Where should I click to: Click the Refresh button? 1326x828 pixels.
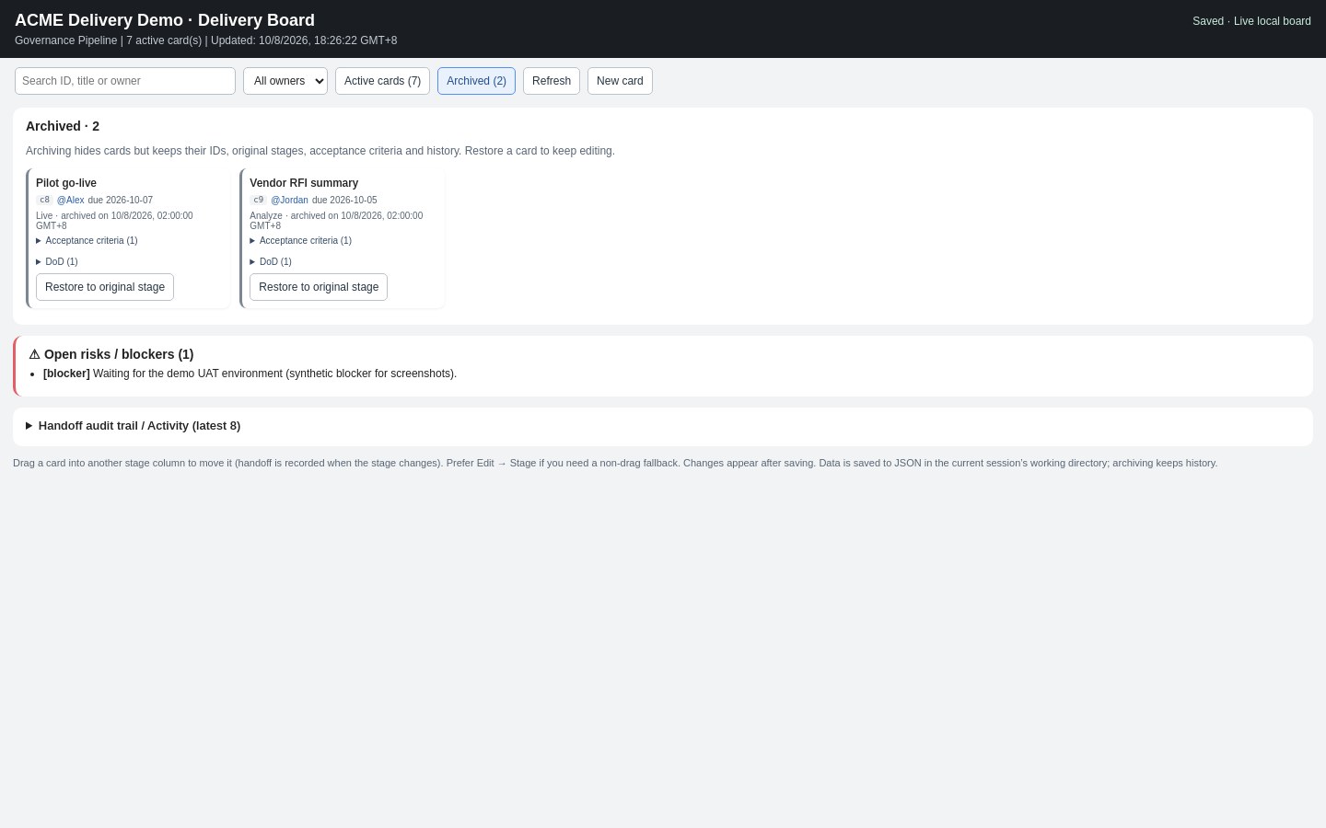click(x=552, y=81)
